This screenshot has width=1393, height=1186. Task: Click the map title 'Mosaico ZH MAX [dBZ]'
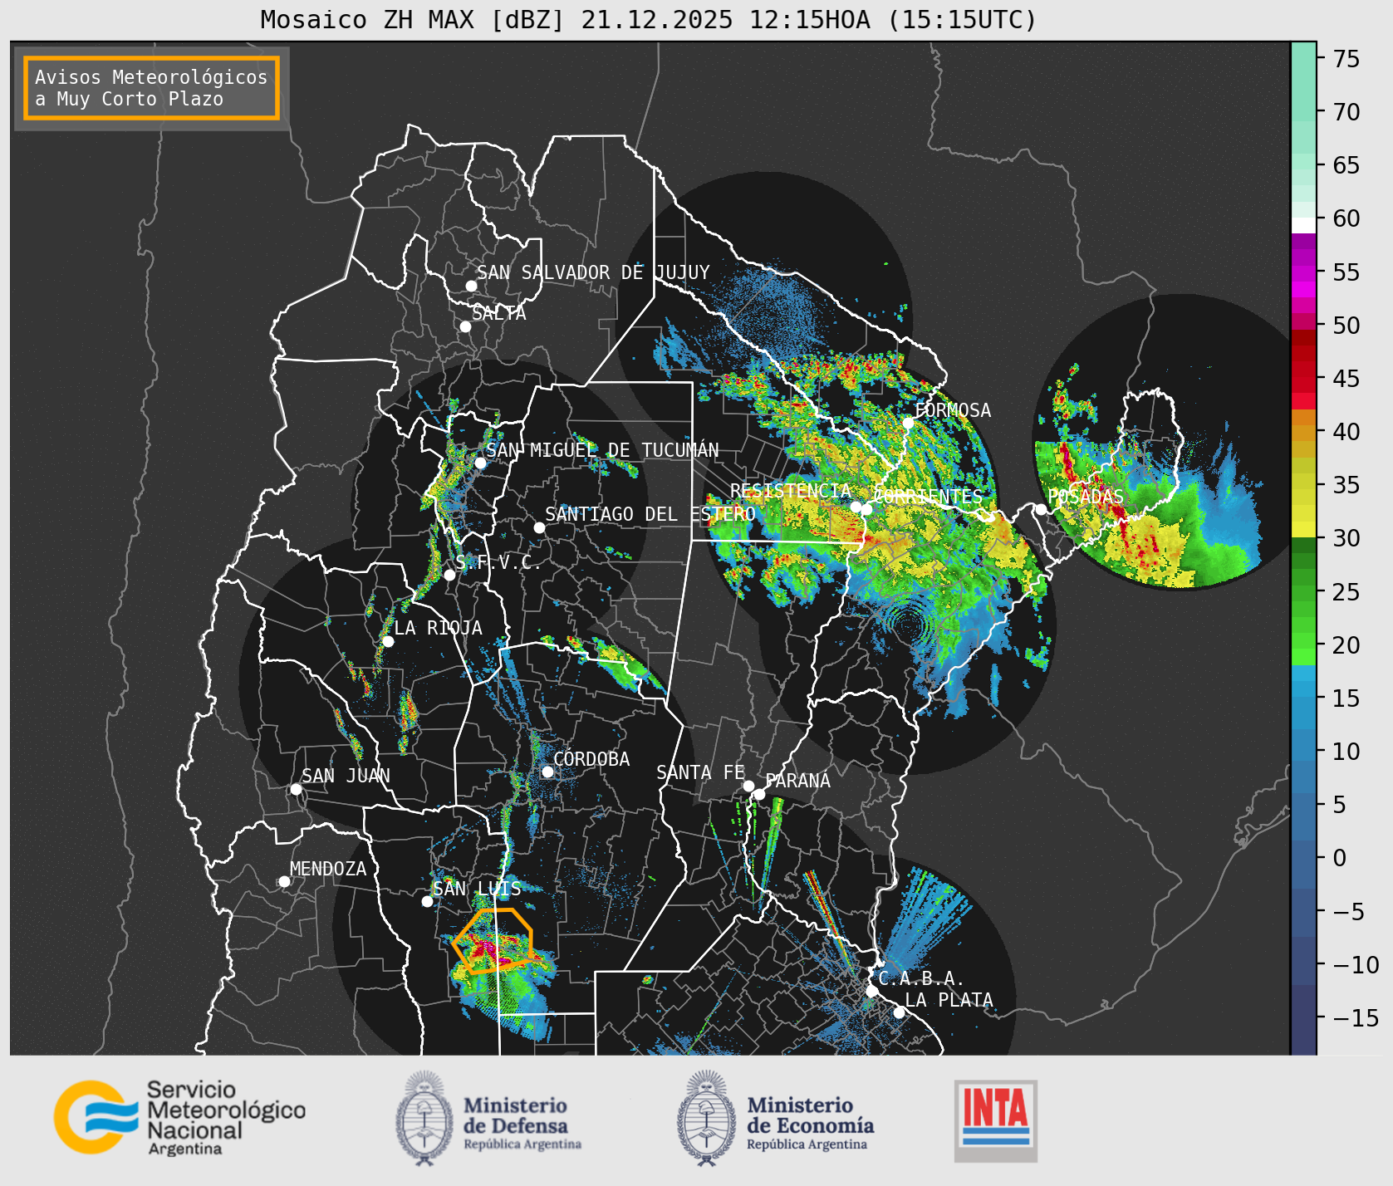coord(413,20)
